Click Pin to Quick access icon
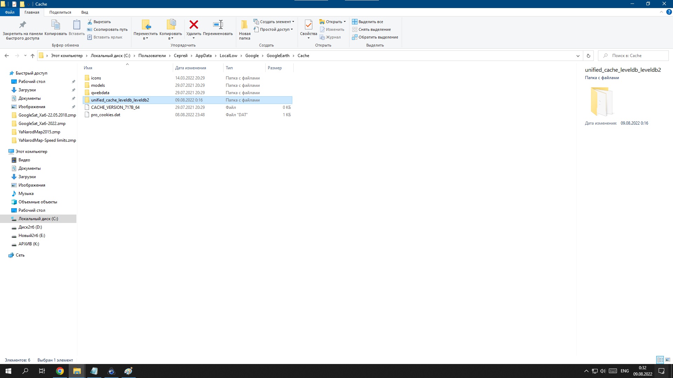 click(x=22, y=25)
